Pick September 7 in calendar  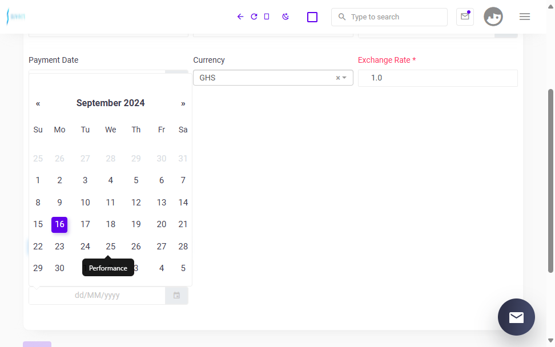183,180
